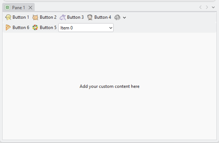
Task: Click the colorful pinwheel icon for Button 5
Action: coord(35,28)
